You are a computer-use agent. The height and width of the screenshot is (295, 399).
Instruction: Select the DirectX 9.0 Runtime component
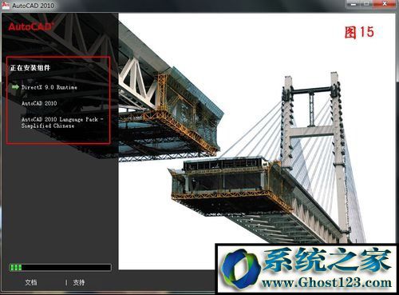click(x=49, y=87)
